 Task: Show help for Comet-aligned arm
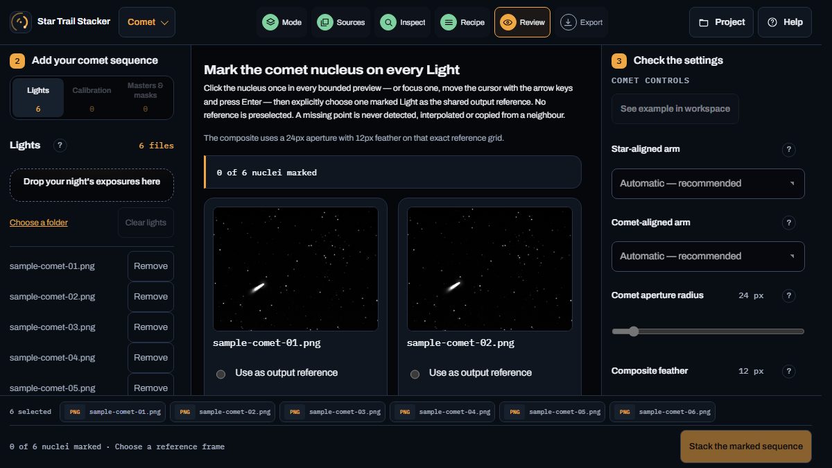click(788, 223)
